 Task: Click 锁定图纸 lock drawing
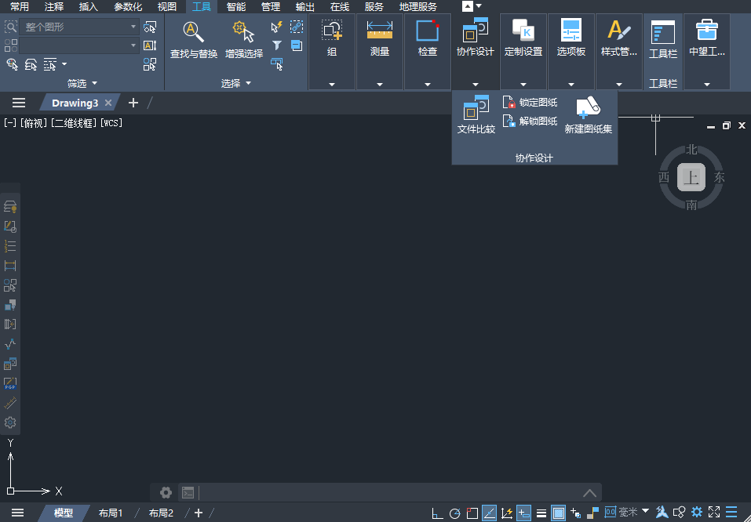tap(530, 103)
